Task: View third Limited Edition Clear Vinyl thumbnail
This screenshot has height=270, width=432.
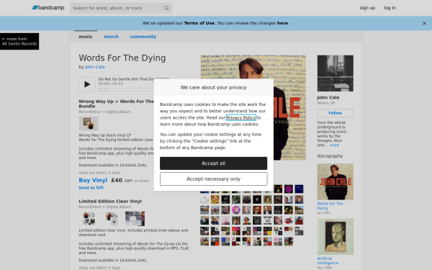Action: [x=135, y=219]
